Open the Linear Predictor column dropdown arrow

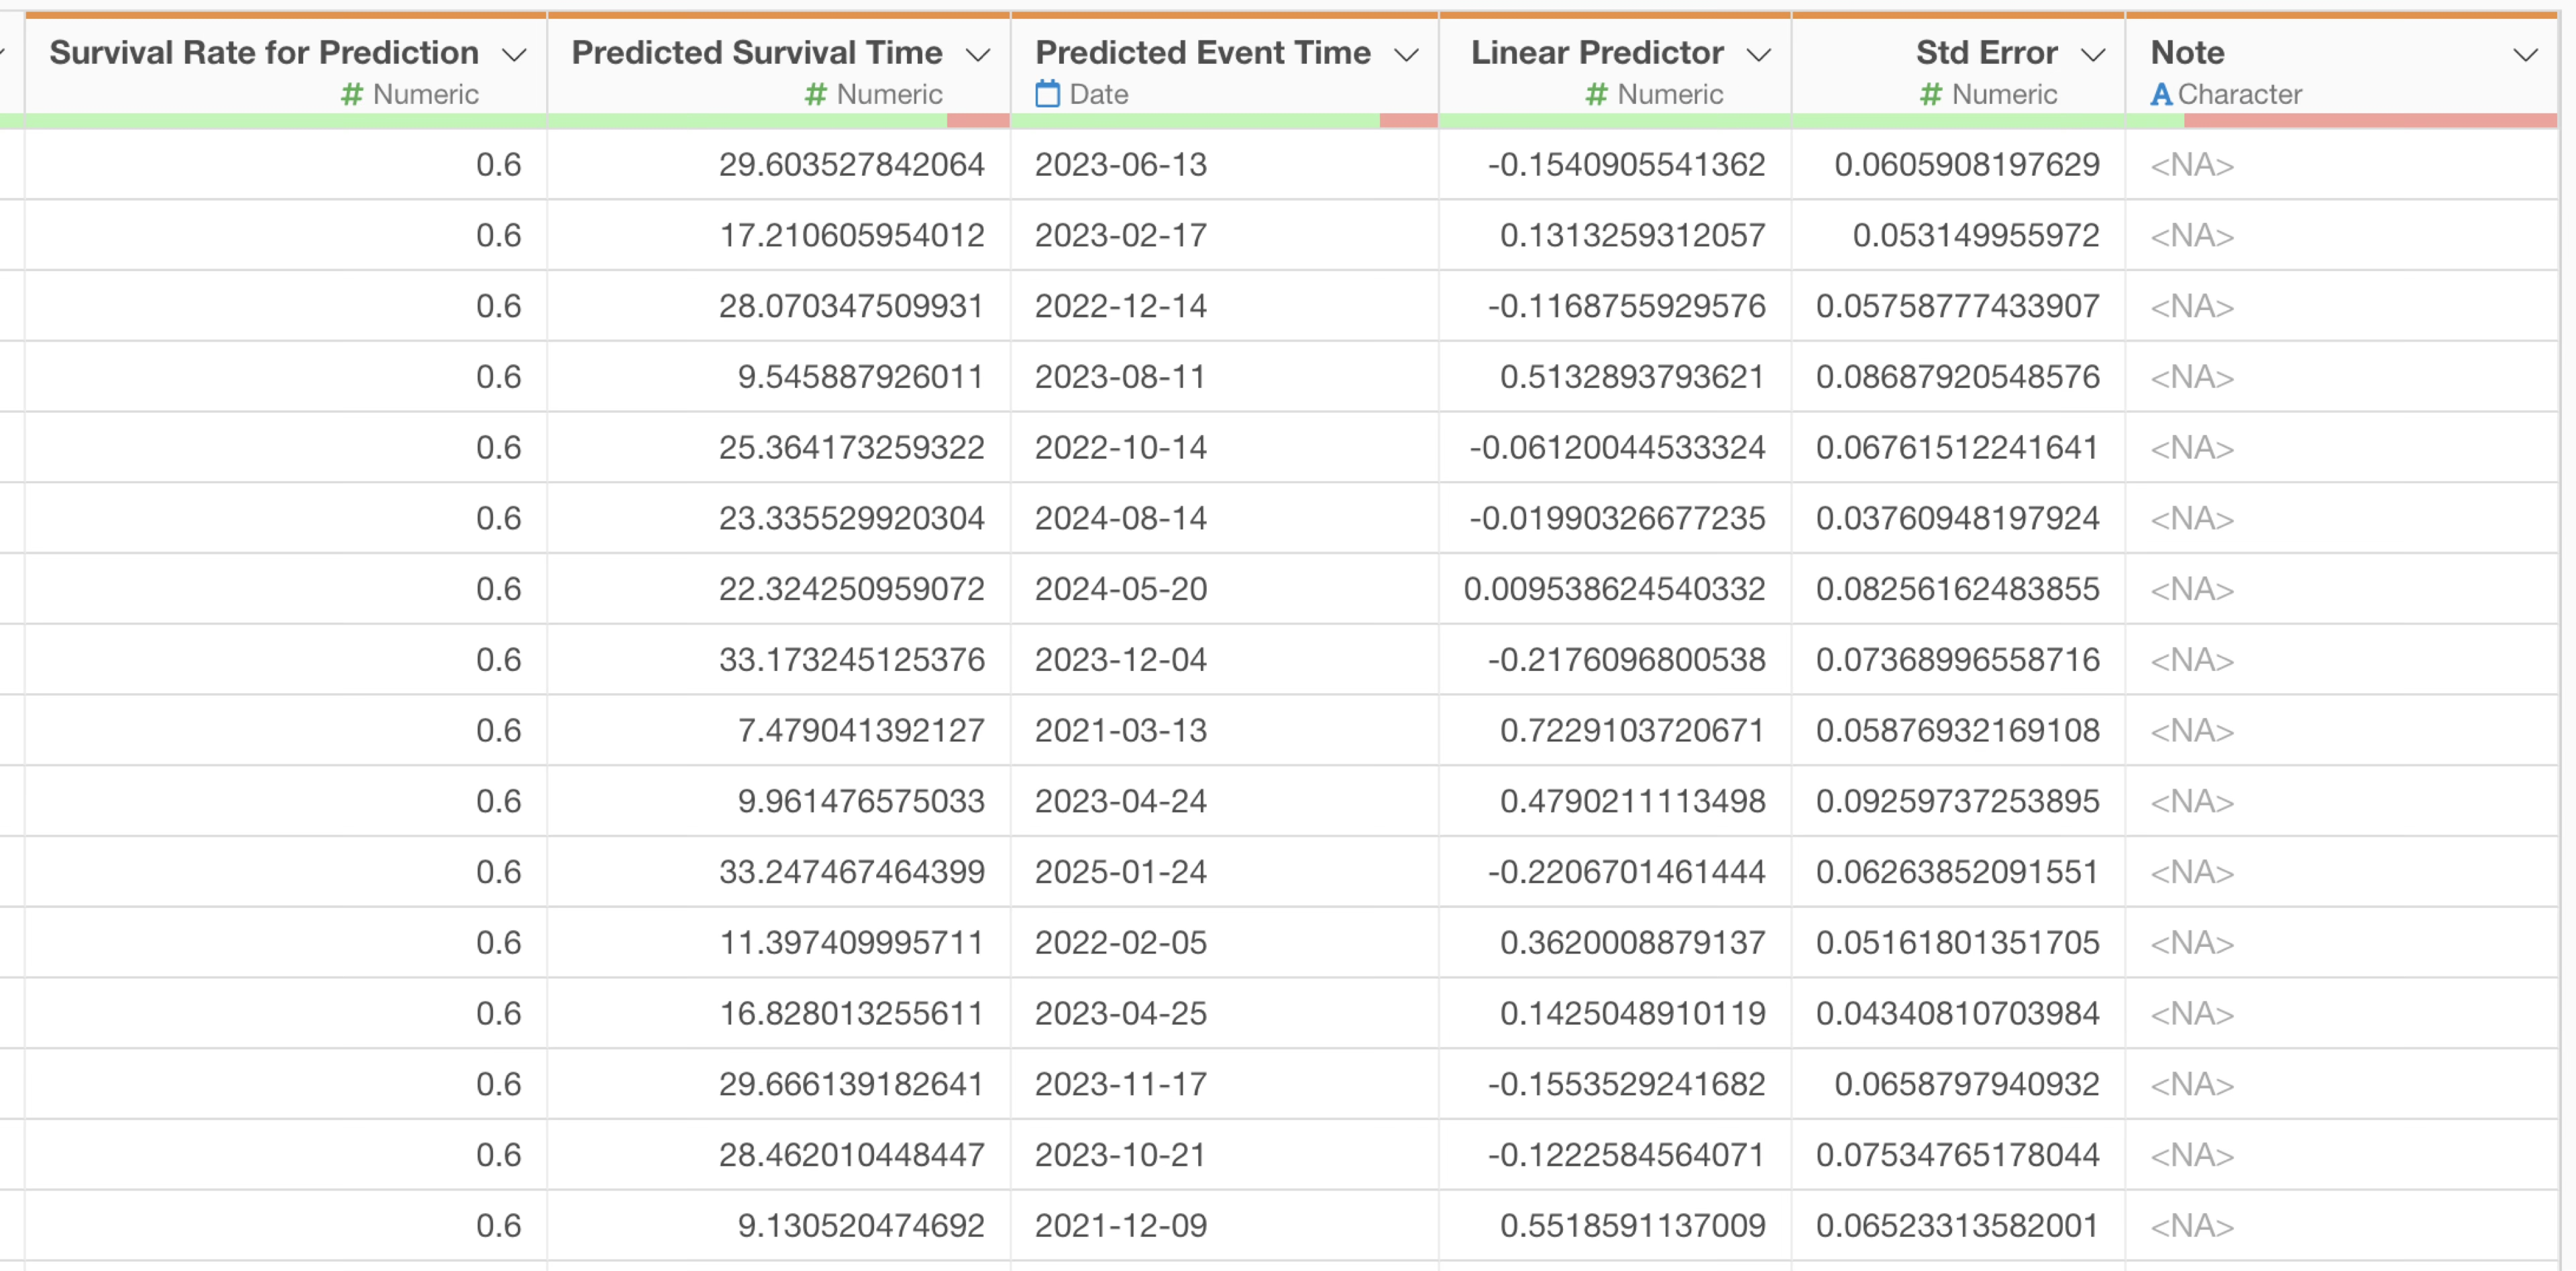[1758, 54]
